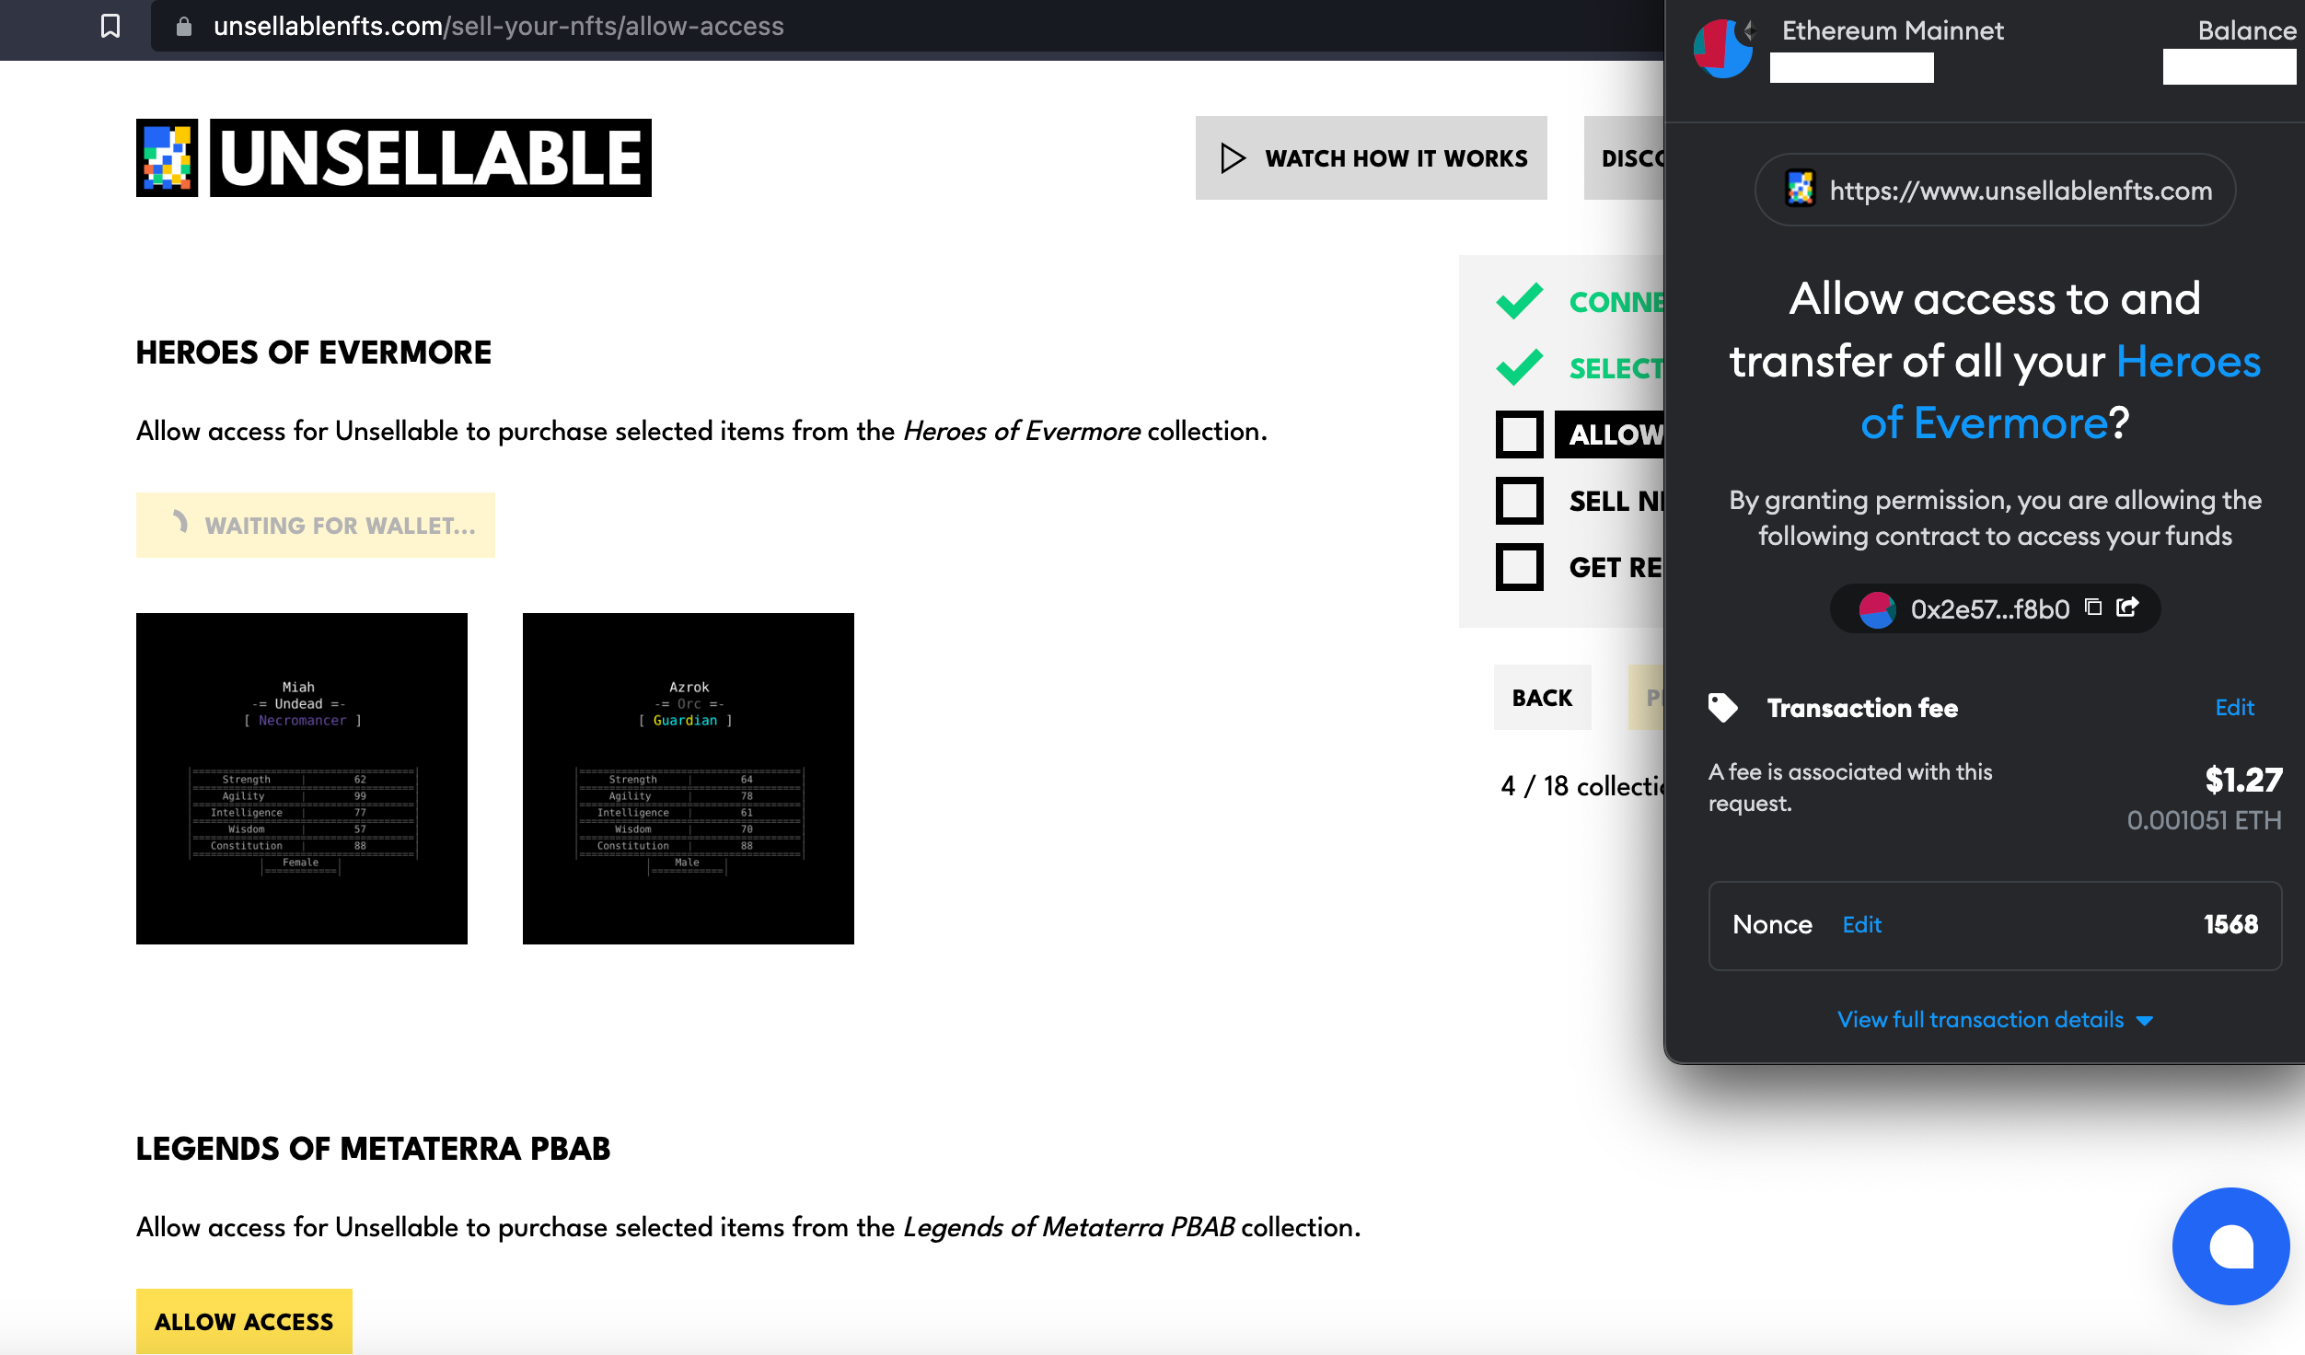Screen dimensions: 2305x1355
Task: Check the Get Receipt step checkbox
Action: [1519, 567]
